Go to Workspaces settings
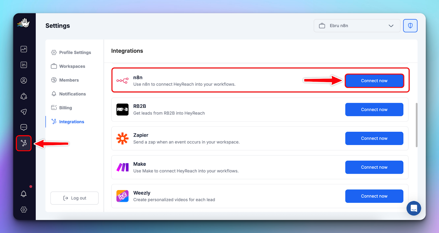The height and width of the screenshot is (233, 439). (x=68, y=66)
